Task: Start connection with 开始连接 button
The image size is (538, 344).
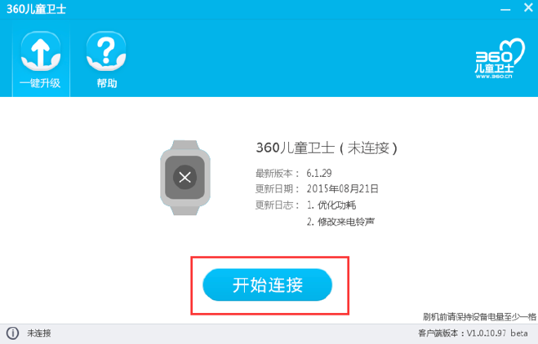Action: coord(267,284)
